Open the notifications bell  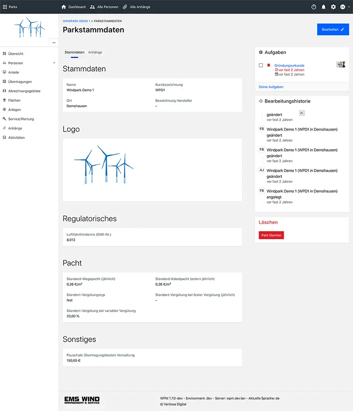[x=323, y=7]
